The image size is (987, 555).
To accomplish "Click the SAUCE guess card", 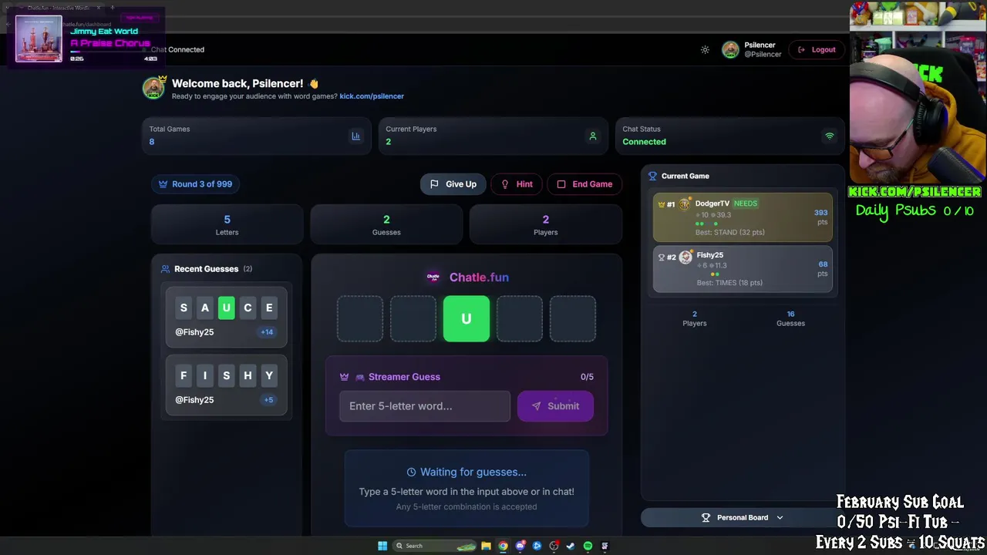I will [226, 317].
